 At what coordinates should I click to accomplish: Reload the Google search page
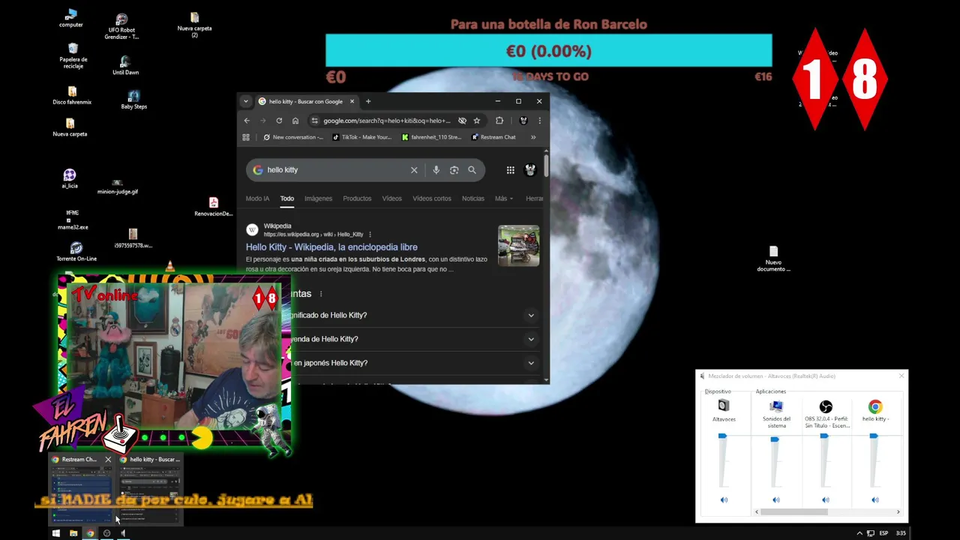tap(279, 121)
